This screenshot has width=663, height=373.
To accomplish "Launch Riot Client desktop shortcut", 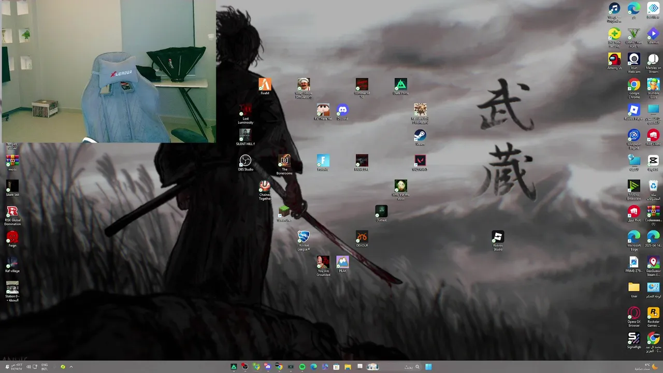I will tap(653, 137).
